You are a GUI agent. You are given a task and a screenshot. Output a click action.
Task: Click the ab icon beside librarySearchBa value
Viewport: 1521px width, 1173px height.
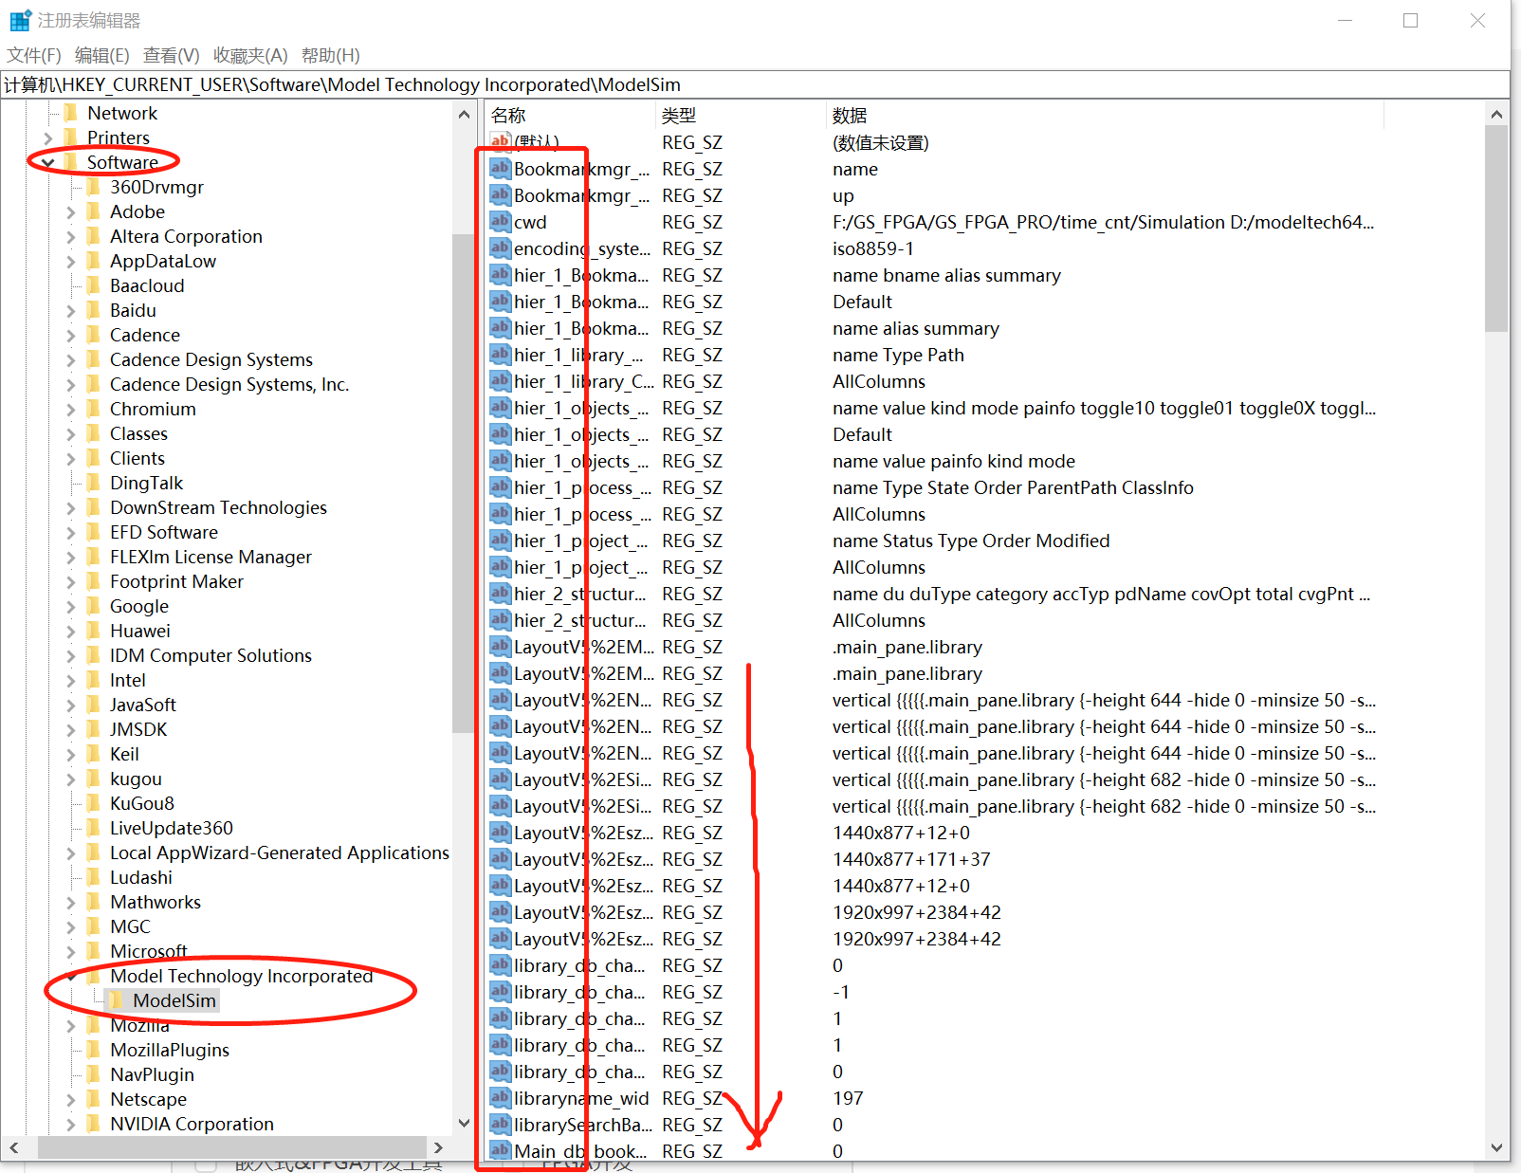(x=500, y=1125)
